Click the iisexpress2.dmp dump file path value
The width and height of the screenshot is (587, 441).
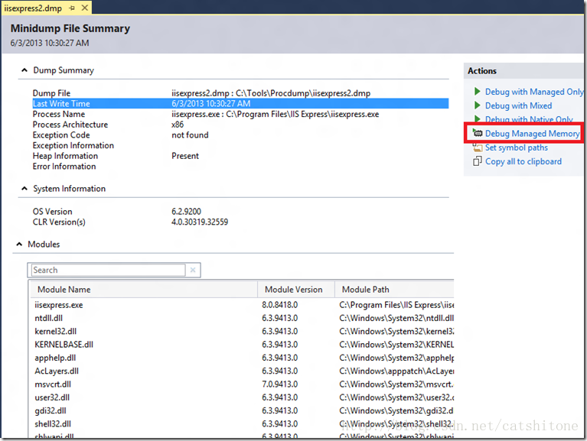pyautogui.click(x=271, y=93)
